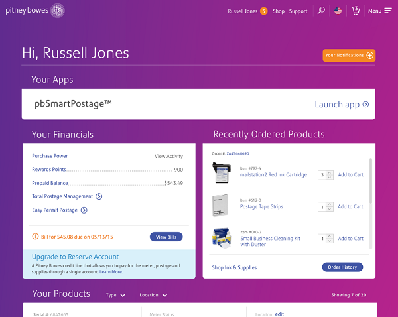Click quantity field for Cleaning Kit

322,239
